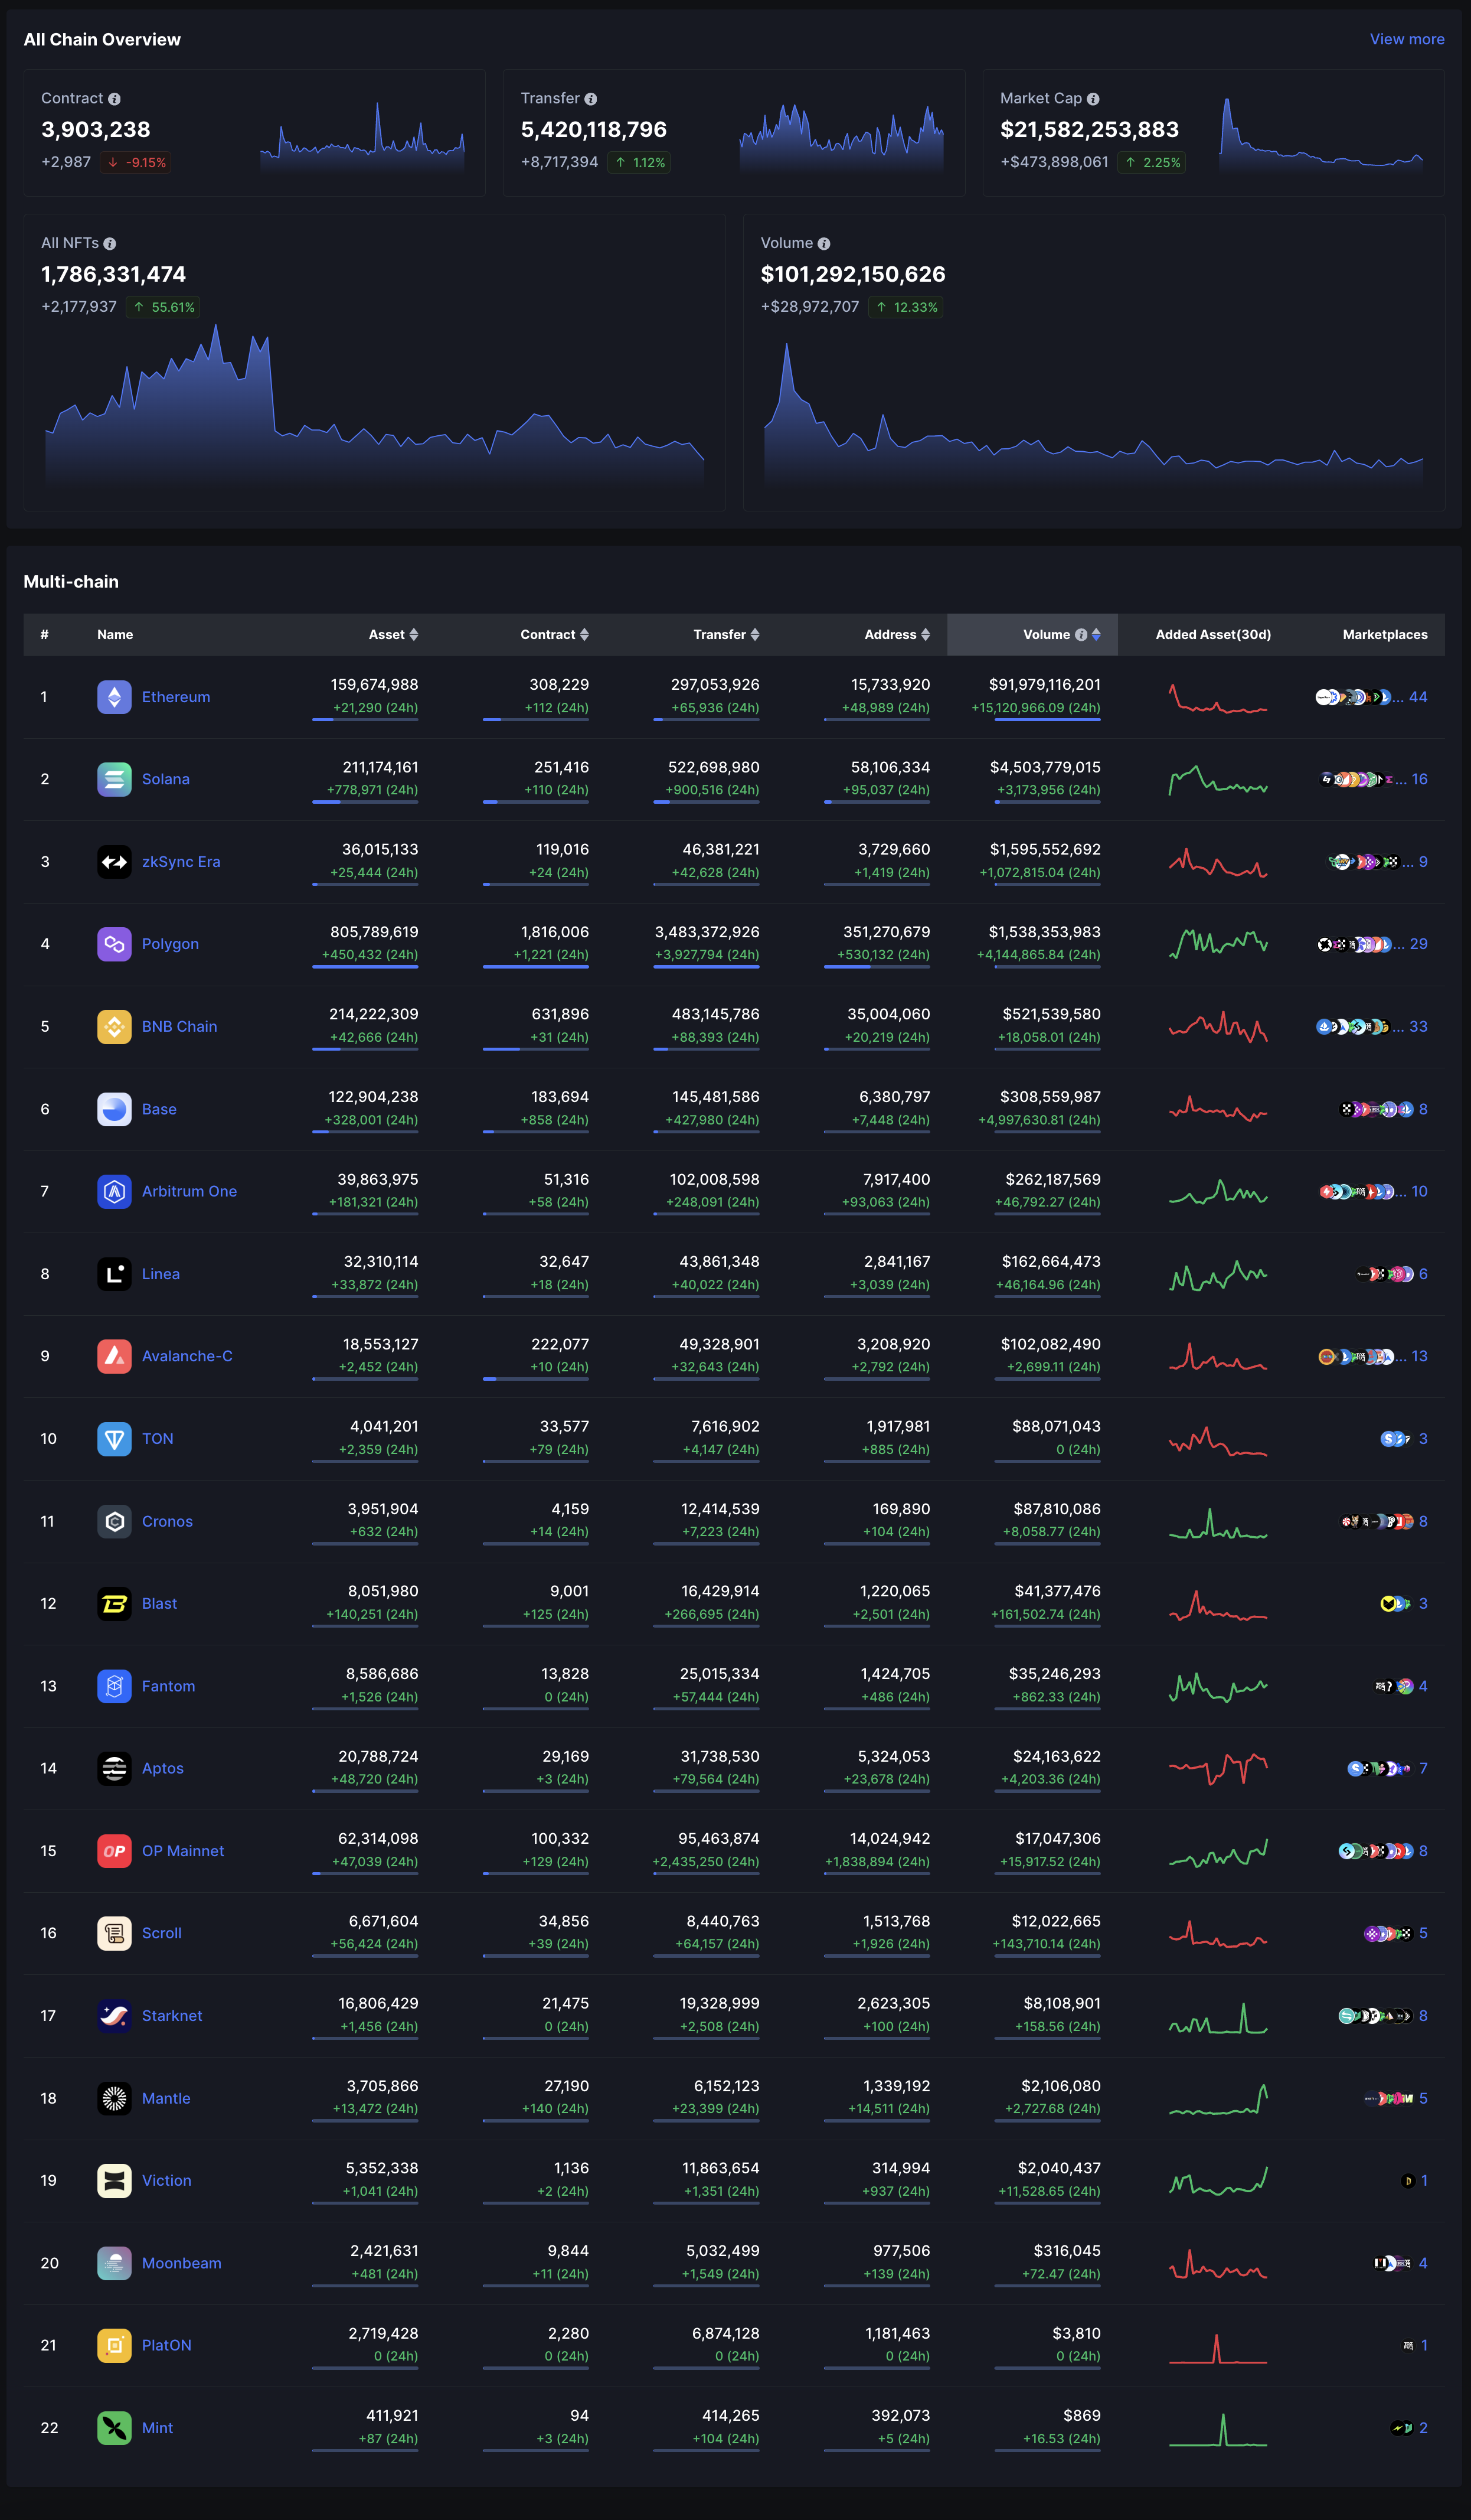Screen dimensions: 1471x2520
Task: Click the 805,789,619 Polygon asset value
Action: pyautogui.click(x=374, y=932)
